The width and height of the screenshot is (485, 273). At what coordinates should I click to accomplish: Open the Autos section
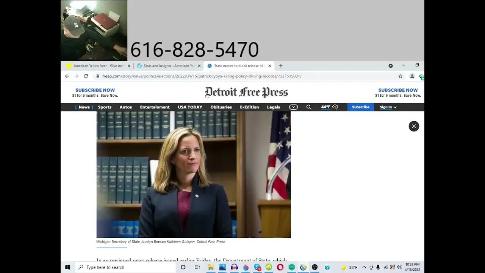[x=126, y=107]
